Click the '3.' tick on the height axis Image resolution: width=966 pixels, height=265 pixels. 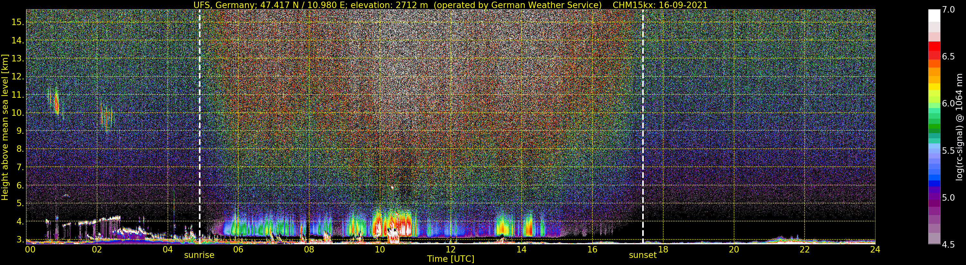coord(20,240)
